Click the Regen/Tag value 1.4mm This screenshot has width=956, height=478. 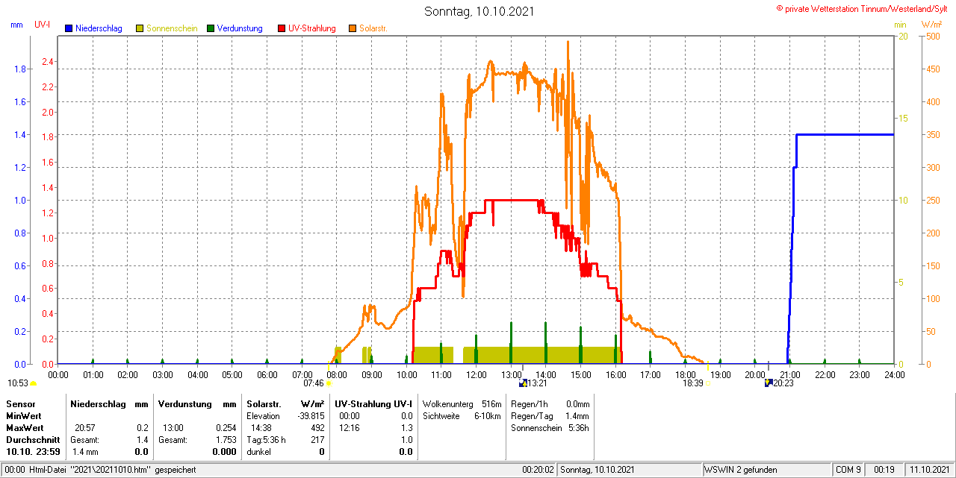577,416
